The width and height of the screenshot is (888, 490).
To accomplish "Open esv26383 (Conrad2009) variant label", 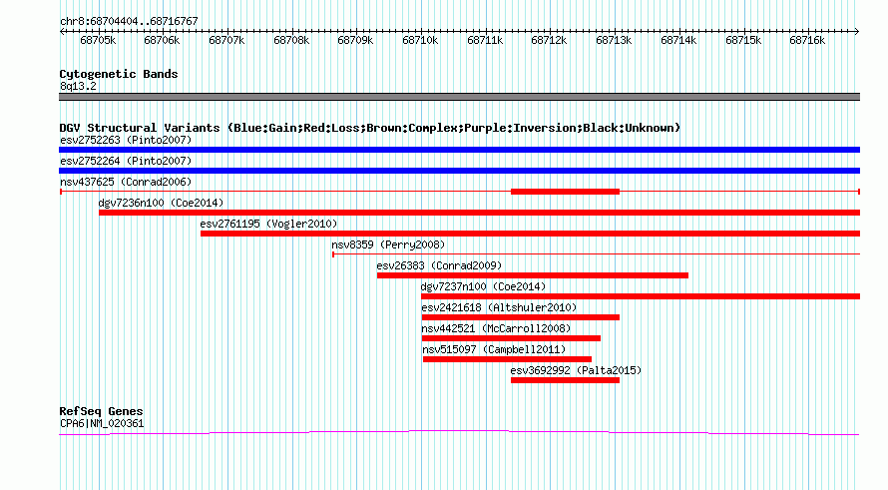I will pos(439,265).
